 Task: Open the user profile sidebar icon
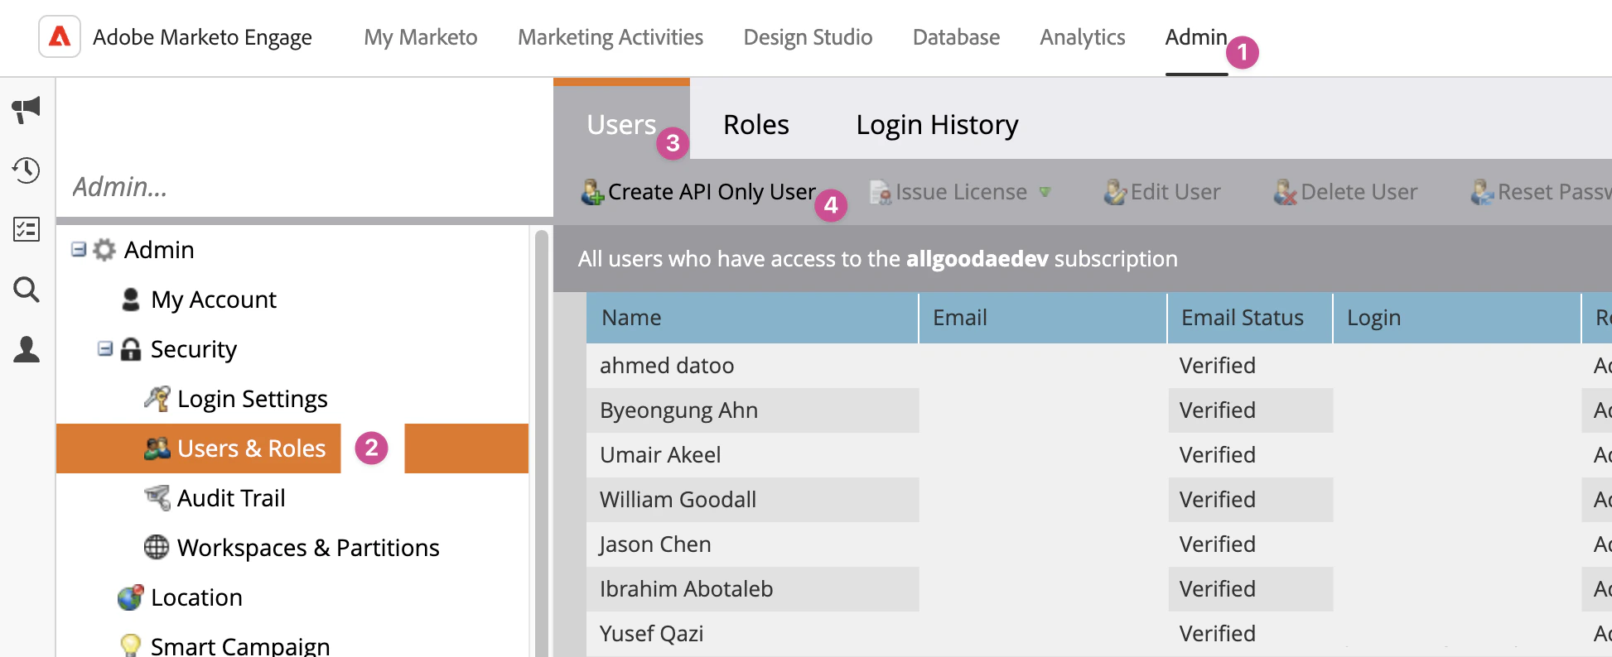coord(27,349)
